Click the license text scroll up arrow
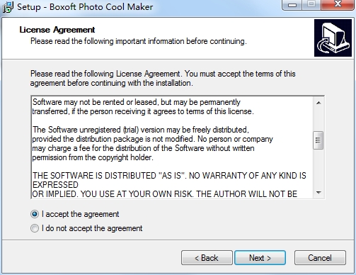This screenshot has width=356, height=275. click(x=318, y=103)
